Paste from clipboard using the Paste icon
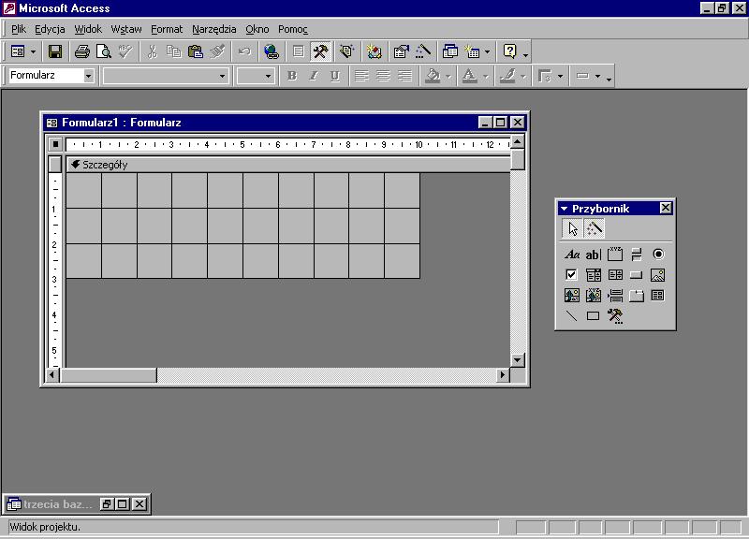749x539 pixels. pyautogui.click(x=196, y=51)
